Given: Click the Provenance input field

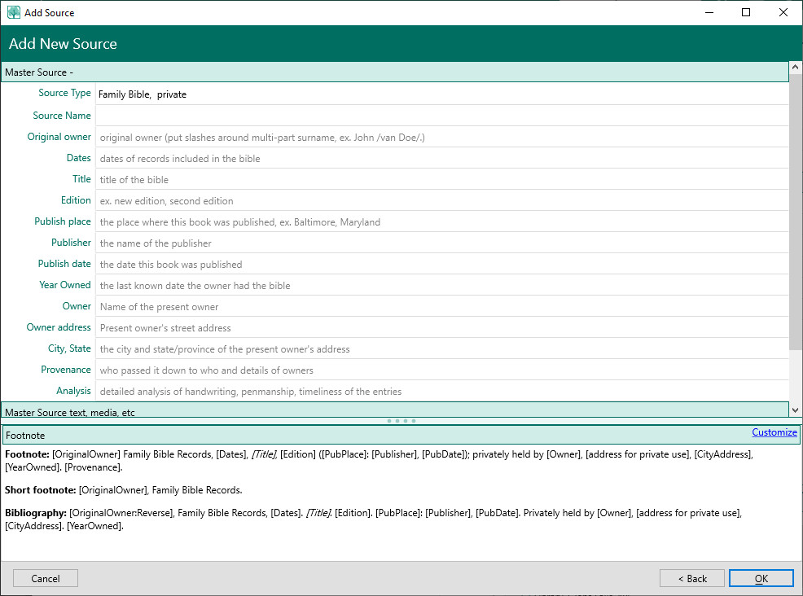Looking at the screenshot, I should (x=441, y=370).
